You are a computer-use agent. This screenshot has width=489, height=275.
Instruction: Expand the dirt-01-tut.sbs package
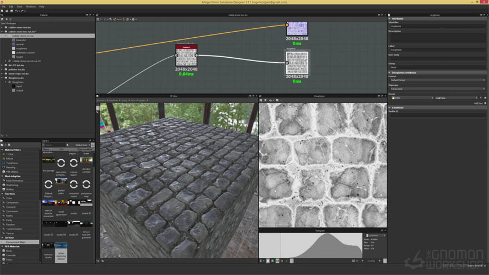[x=2, y=65]
